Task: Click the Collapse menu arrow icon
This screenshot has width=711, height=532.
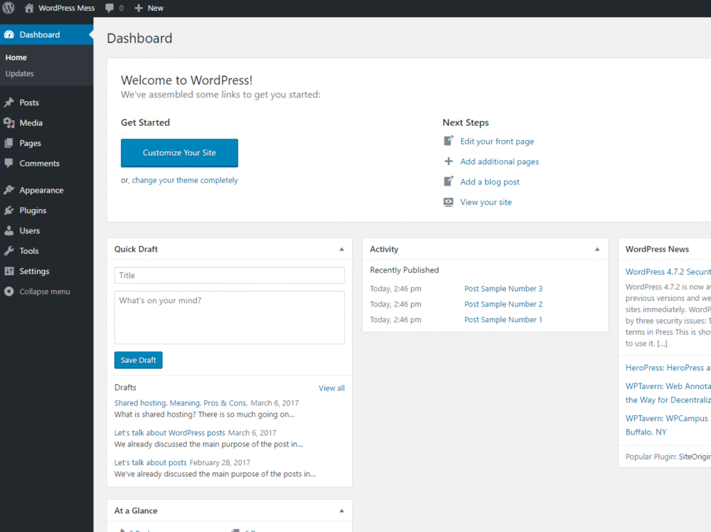Action: tap(9, 291)
